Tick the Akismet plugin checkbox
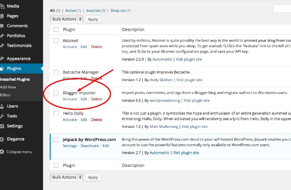Viewport: 291px width, 190px height. [x=56, y=40]
